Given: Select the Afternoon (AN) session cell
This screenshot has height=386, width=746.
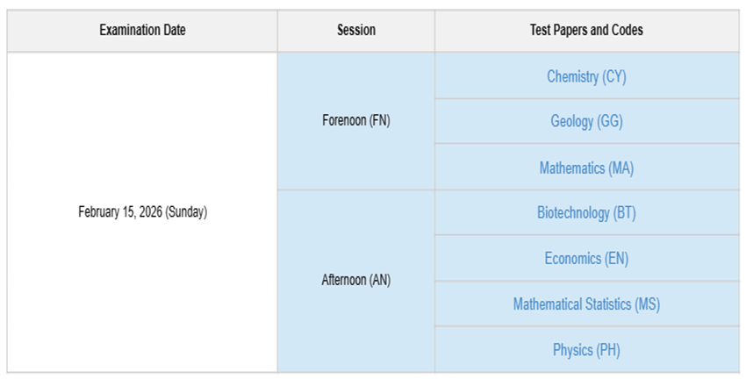Looking at the screenshot, I should [x=356, y=281].
